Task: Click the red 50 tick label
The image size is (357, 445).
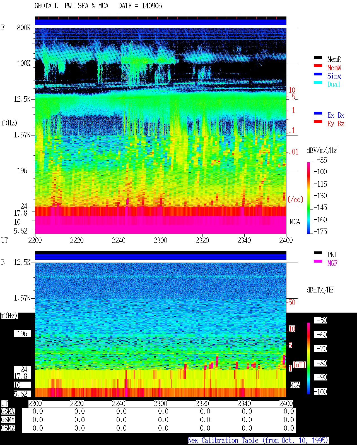Action: point(292,302)
